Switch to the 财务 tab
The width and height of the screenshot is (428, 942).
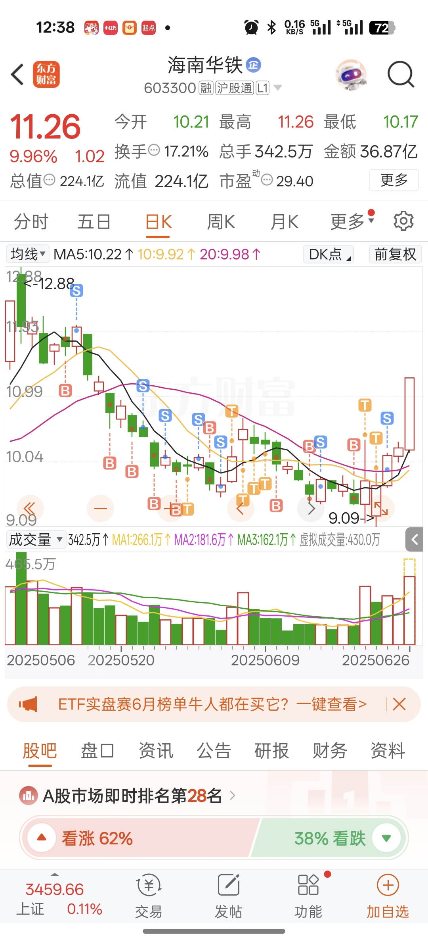pos(330,751)
